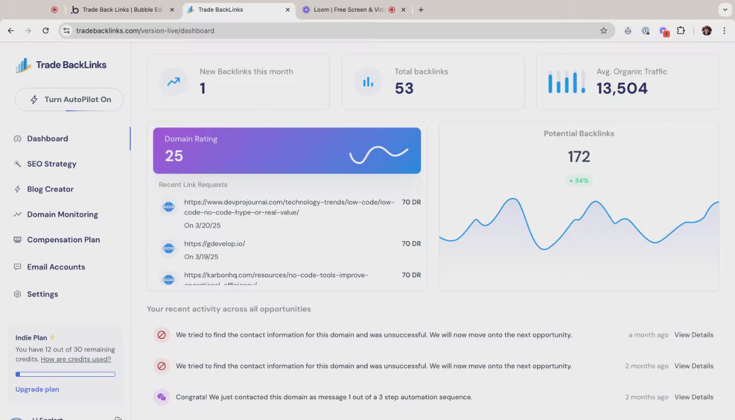Open a new browser tab
The width and height of the screenshot is (735, 420).
pos(421,10)
